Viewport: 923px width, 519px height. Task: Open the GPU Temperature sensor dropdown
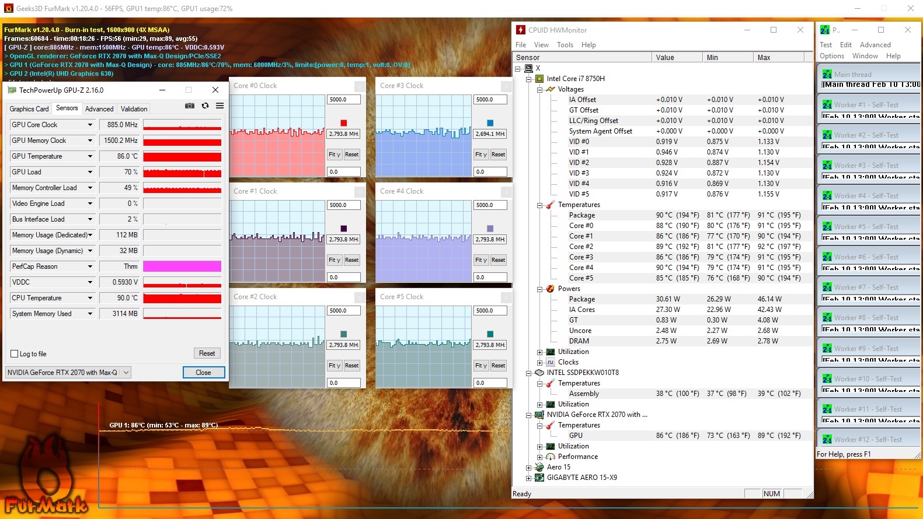pyautogui.click(x=90, y=156)
